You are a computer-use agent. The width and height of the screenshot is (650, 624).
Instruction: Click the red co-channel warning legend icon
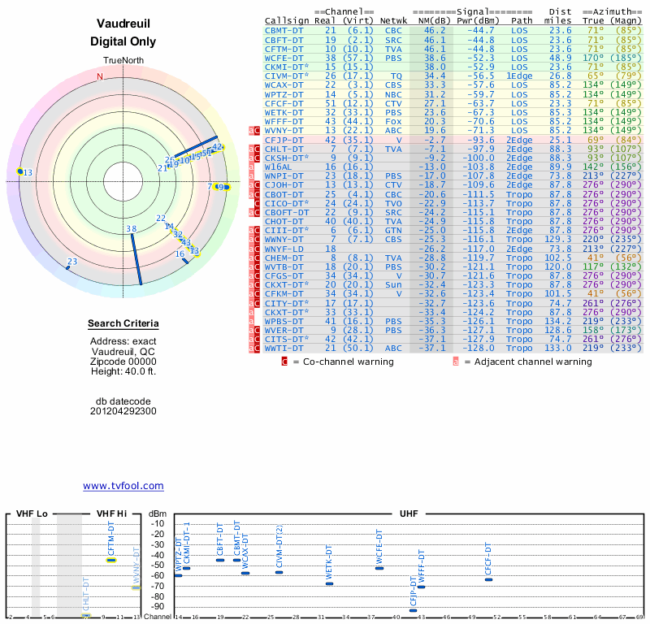(284, 362)
